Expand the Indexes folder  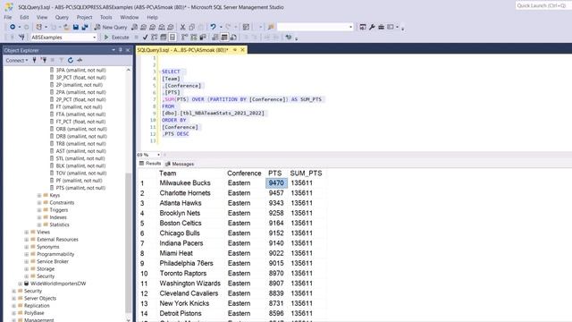(x=39, y=217)
